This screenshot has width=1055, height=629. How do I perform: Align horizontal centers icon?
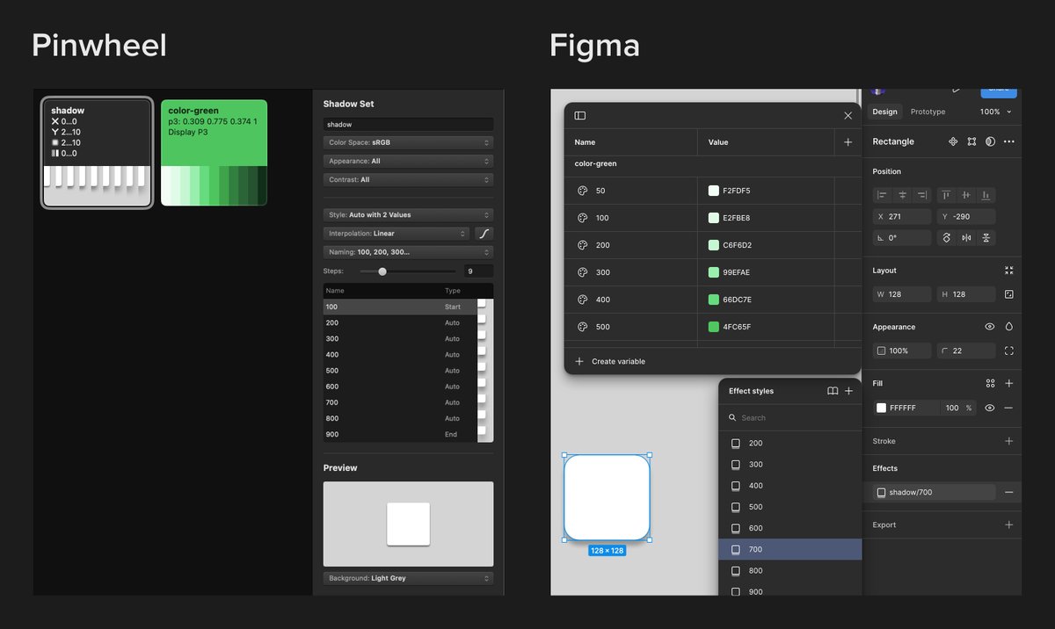(902, 194)
